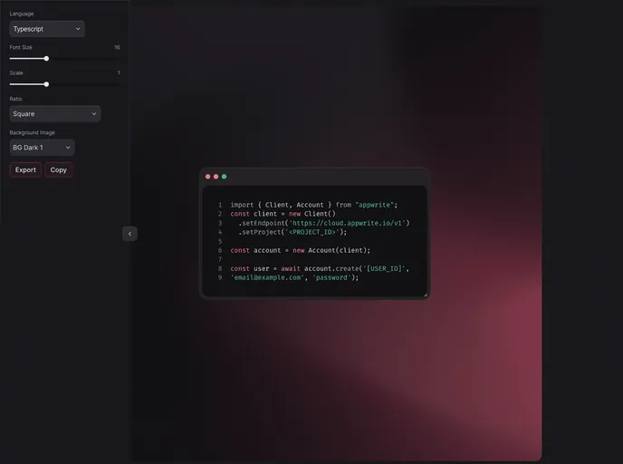
Task: Open the Background Image dropdown BG Dark 1
Action: coord(42,148)
